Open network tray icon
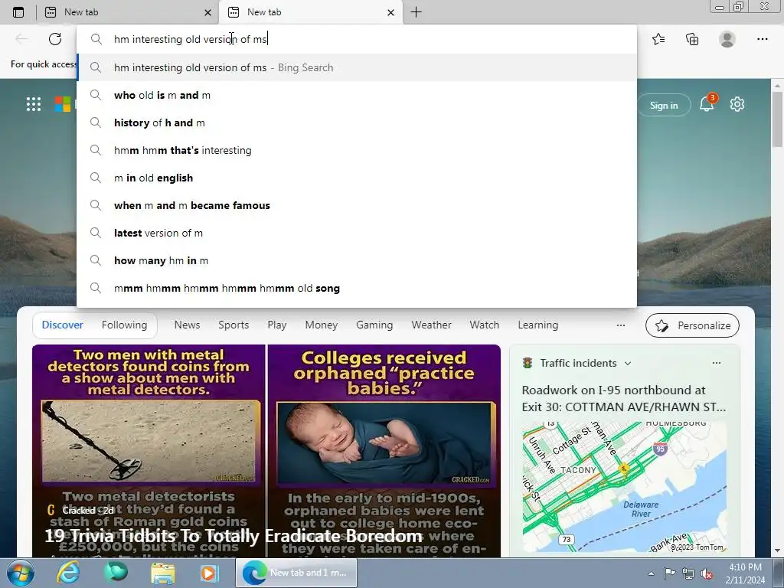 tap(688, 573)
